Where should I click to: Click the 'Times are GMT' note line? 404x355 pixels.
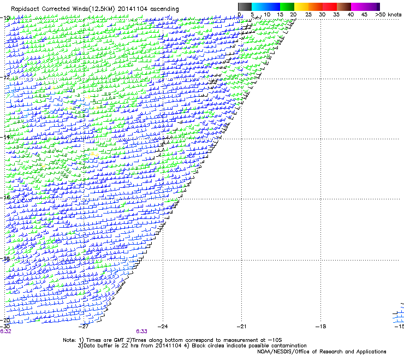pos(173,340)
